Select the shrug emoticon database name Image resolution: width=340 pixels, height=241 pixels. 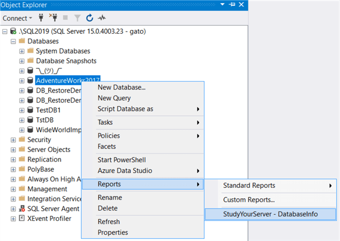(49, 71)
